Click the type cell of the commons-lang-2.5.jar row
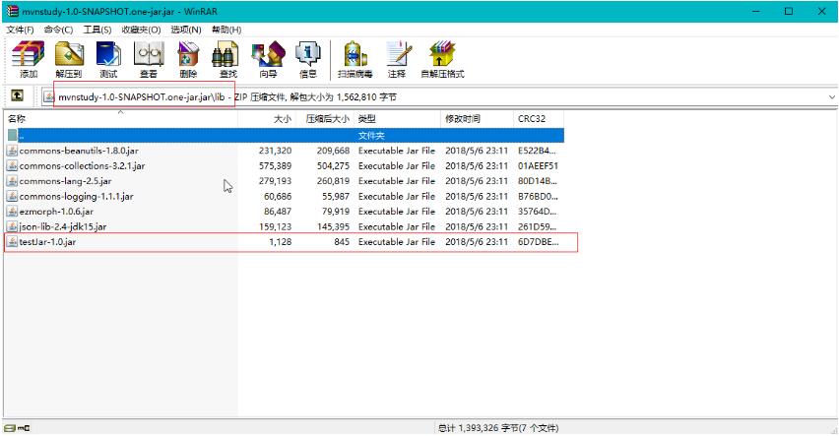This screenshot has width=839, height=436. (x=397, y=181)
